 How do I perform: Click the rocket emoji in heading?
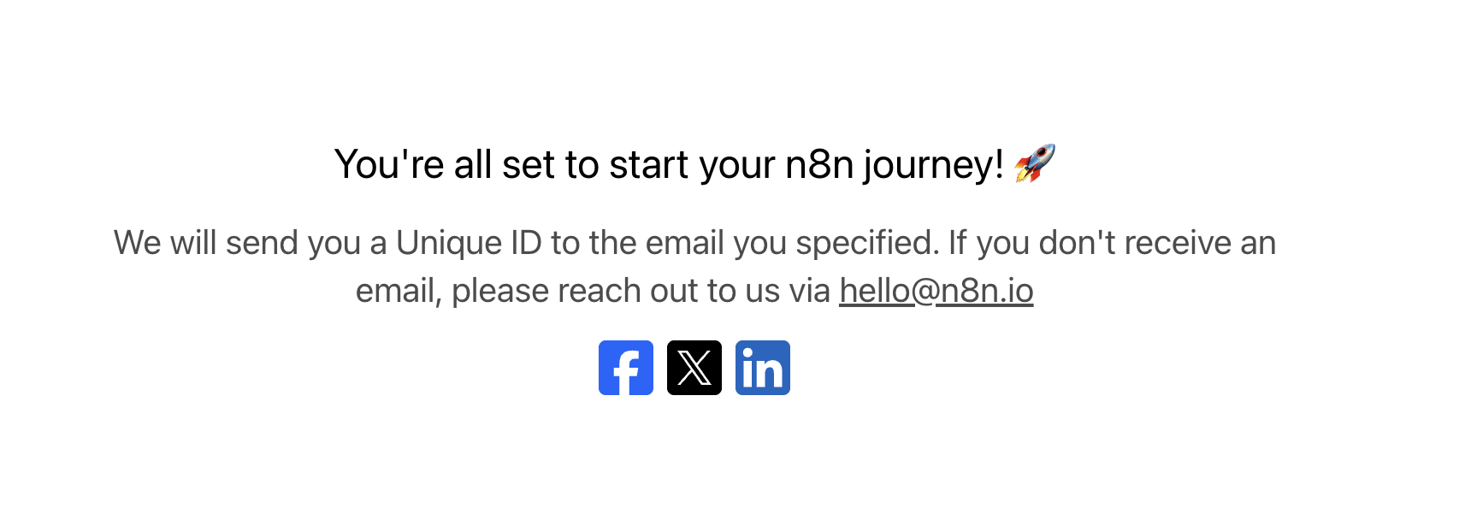1035,162
